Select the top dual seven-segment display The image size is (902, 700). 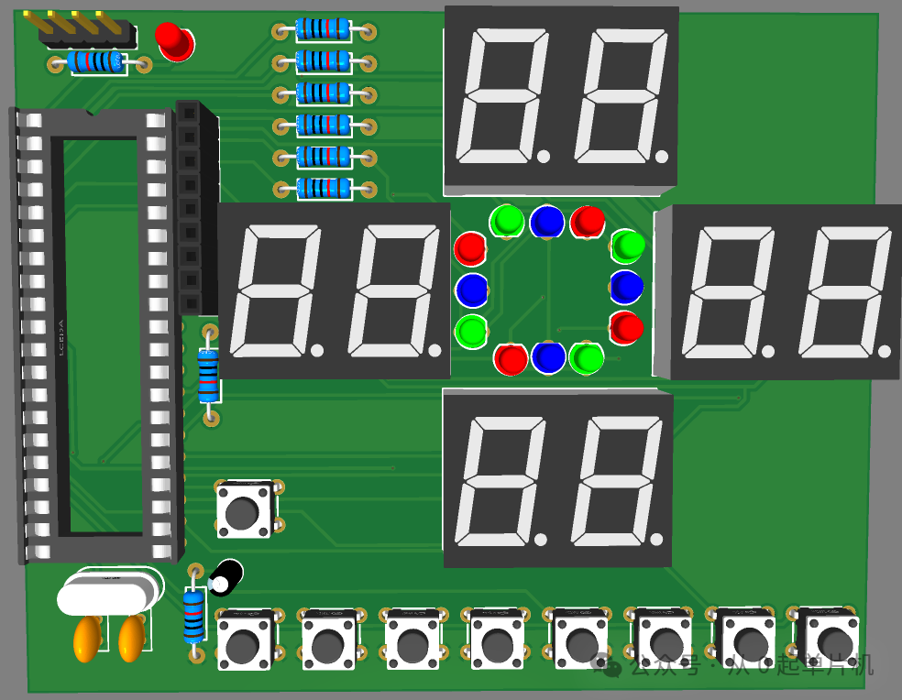click(561, 101)
